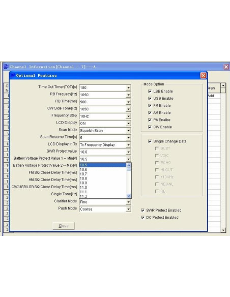Close the Optional Features dialog with X

coord(203,76)
